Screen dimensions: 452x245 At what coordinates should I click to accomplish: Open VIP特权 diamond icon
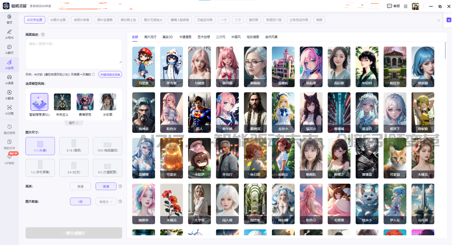coord(9,157)
